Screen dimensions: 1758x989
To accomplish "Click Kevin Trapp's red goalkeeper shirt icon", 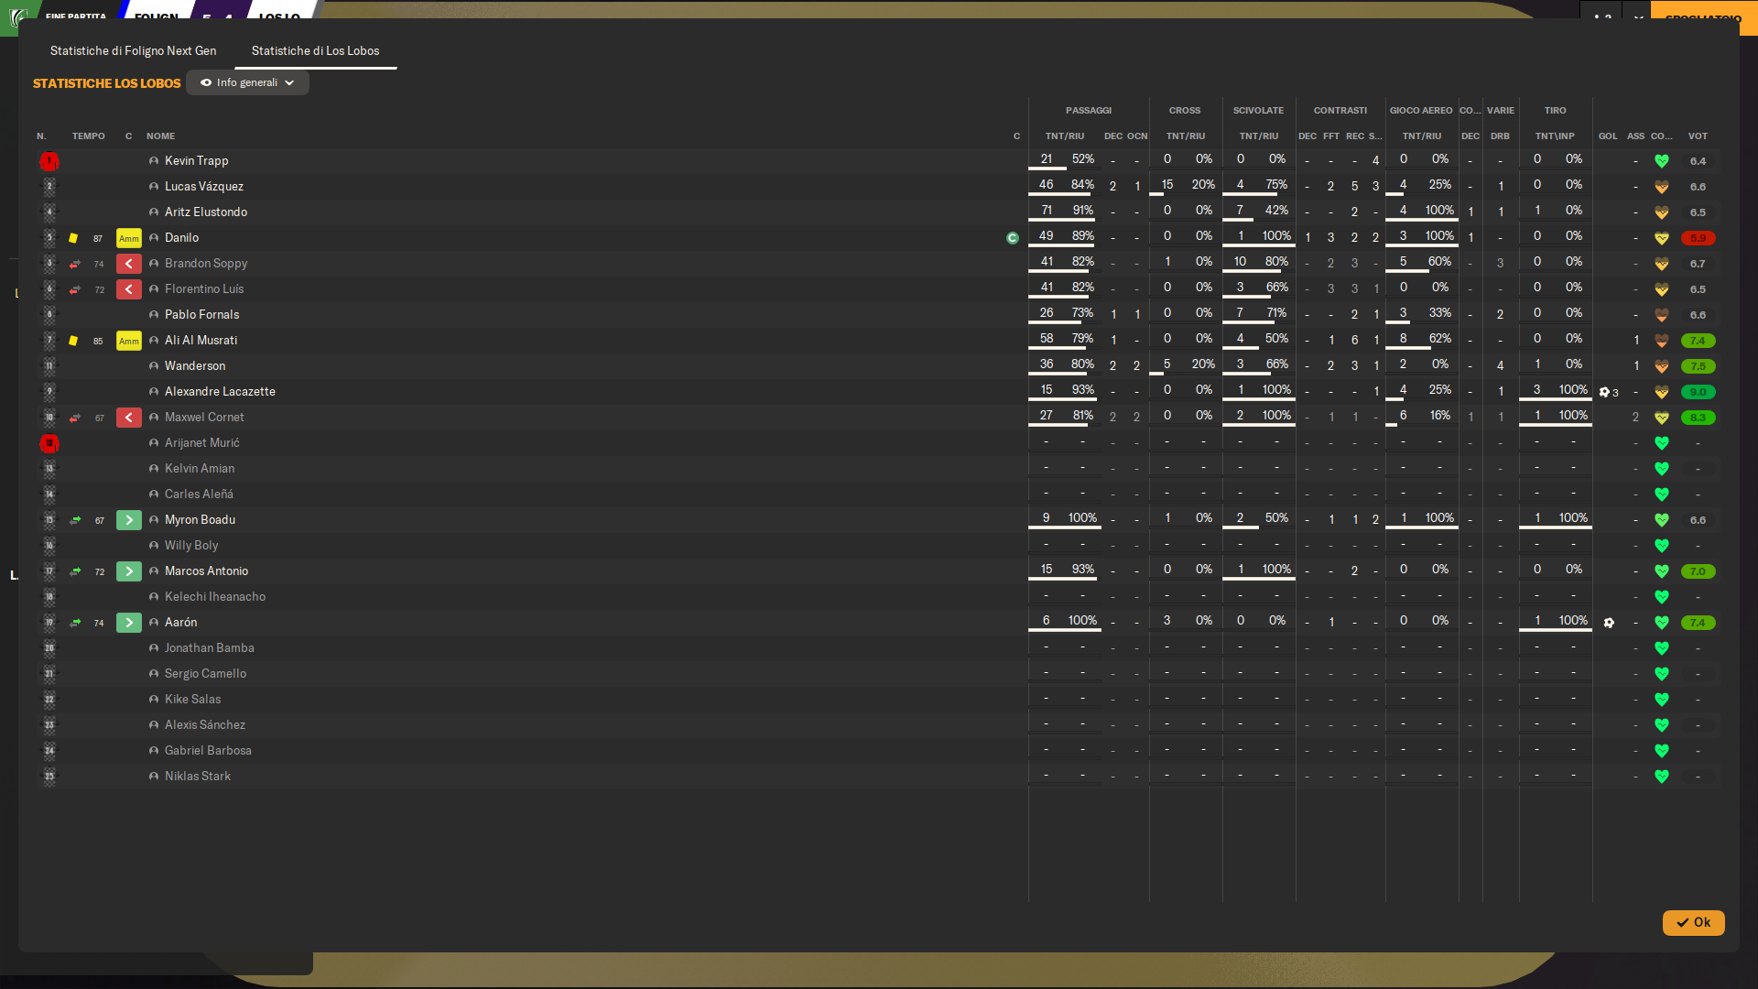I will 49,161.
